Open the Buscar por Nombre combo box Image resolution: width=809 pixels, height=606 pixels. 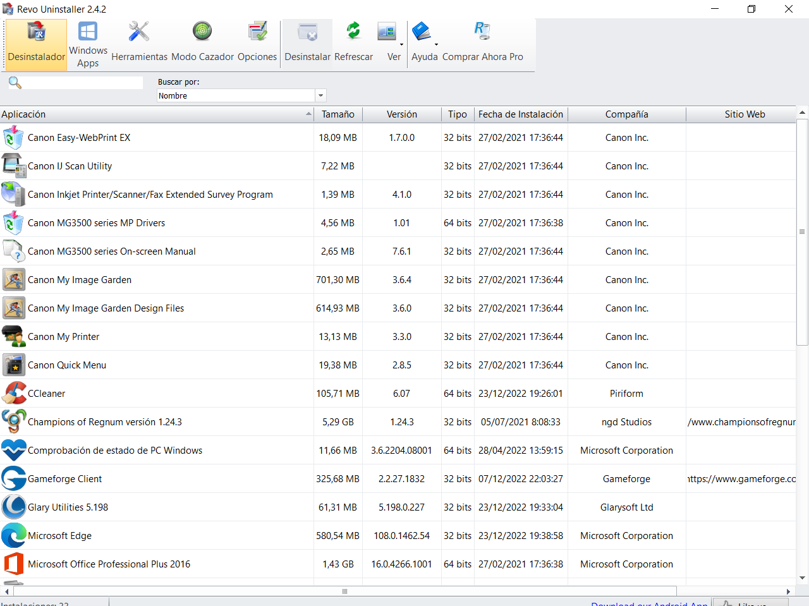241,95
